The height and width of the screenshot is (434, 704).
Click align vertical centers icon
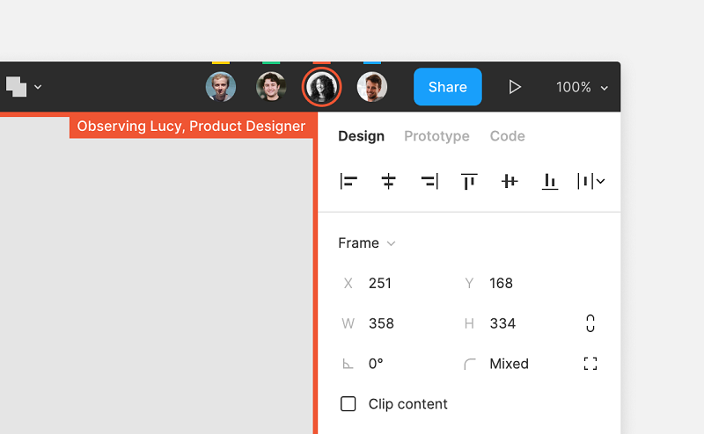[x=510, y=182]
